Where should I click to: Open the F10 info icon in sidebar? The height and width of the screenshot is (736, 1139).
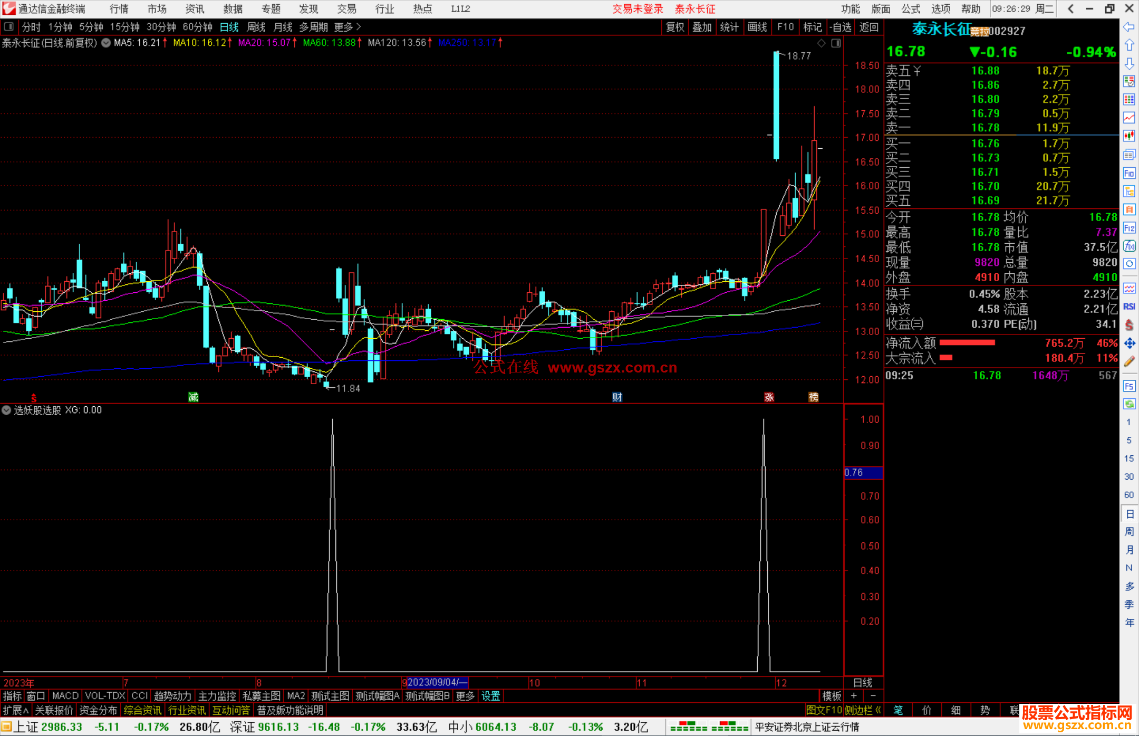pos(1129,173)
